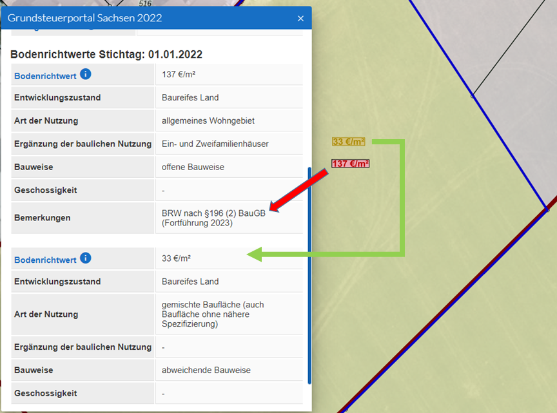
Task: Click the 'abweichende Bauweise' cell
Action: tap(229, 370)
